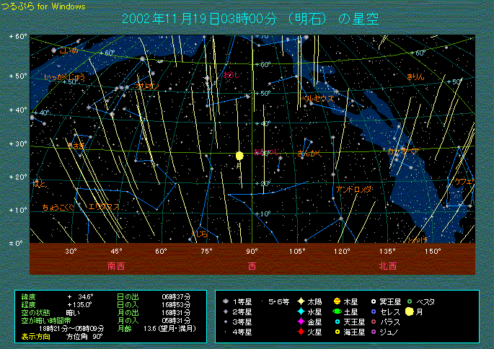Image resolution: width=494 pixels, height=349 pixels.
Task: Click the 天王星 Uranus icon in legend
Action: tap(337, 322)
